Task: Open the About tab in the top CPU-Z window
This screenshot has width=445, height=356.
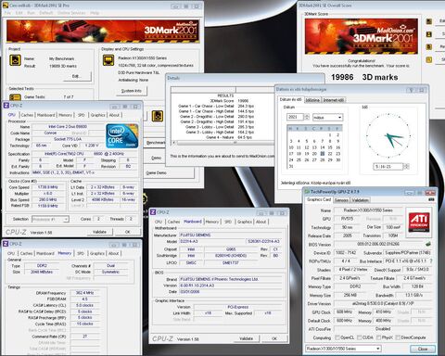Action: click(x=114, y=115)
